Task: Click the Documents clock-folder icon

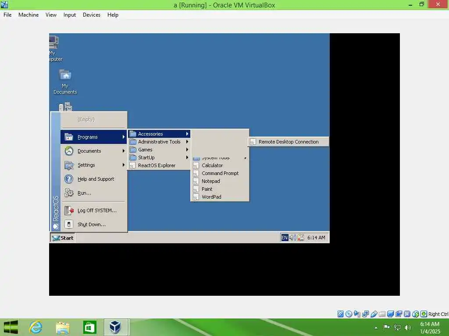Action: (x=69, y=151)
